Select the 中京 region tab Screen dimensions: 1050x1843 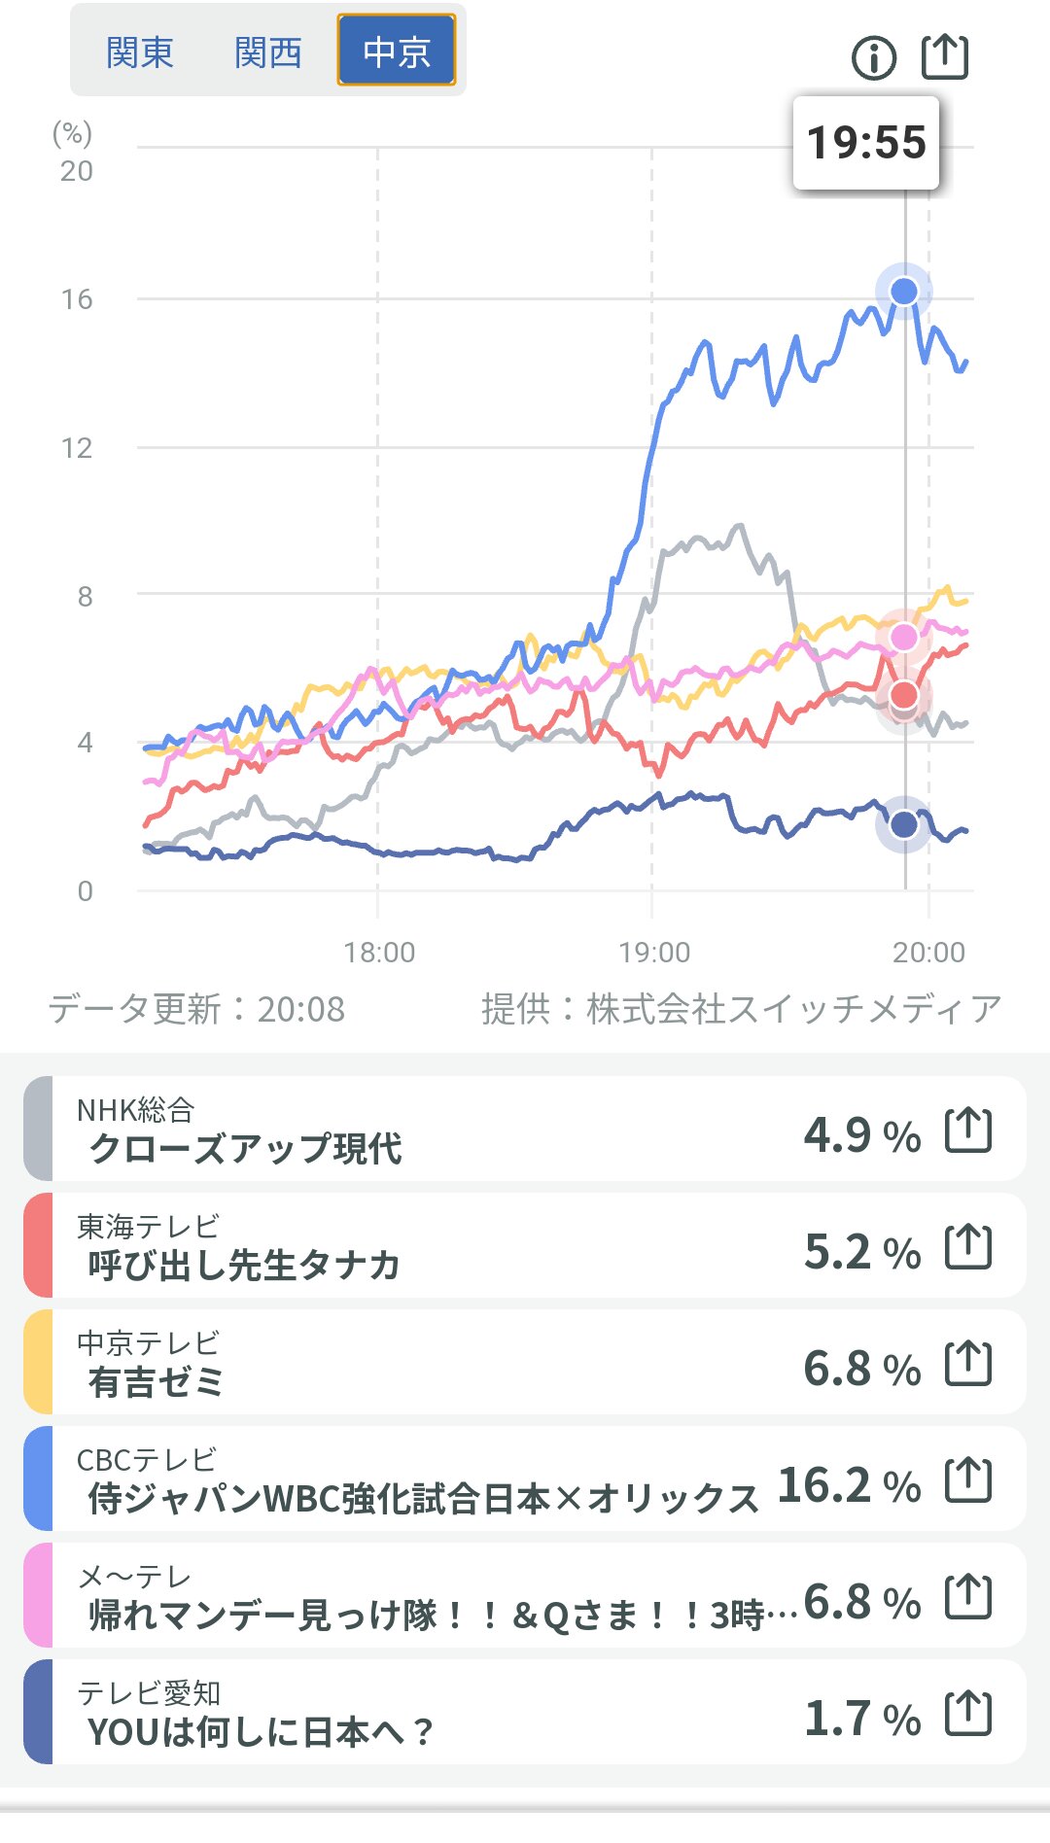tap(397, 52)
